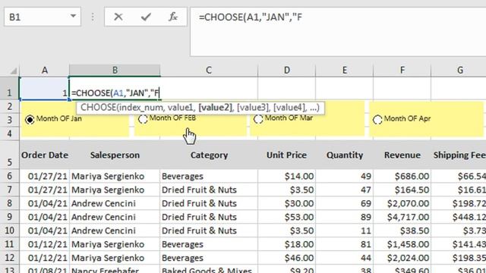Select row 9 header
Viewport: 486px width, 273px height.
point(10,217)
